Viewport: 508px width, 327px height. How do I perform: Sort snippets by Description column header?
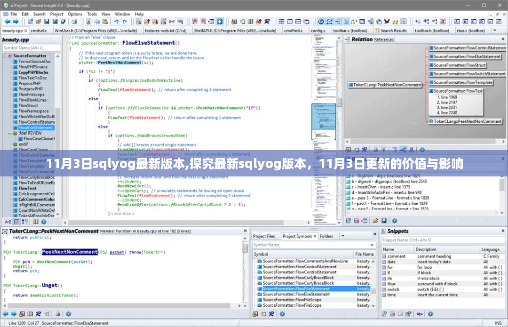point(446,249)
